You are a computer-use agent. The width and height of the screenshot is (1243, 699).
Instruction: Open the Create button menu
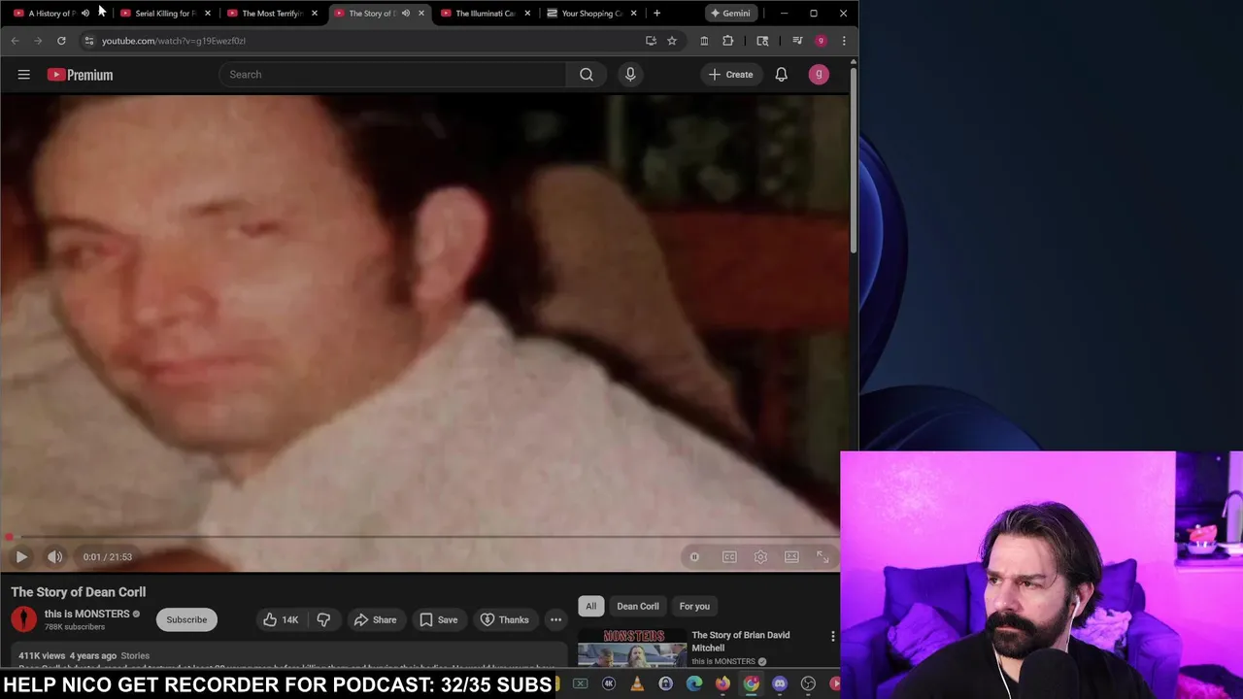(730, 75)
